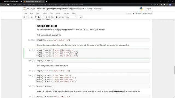Cut selected cells with the scissors icon
This screenshot has height=98, width=175.
(32, 17)
